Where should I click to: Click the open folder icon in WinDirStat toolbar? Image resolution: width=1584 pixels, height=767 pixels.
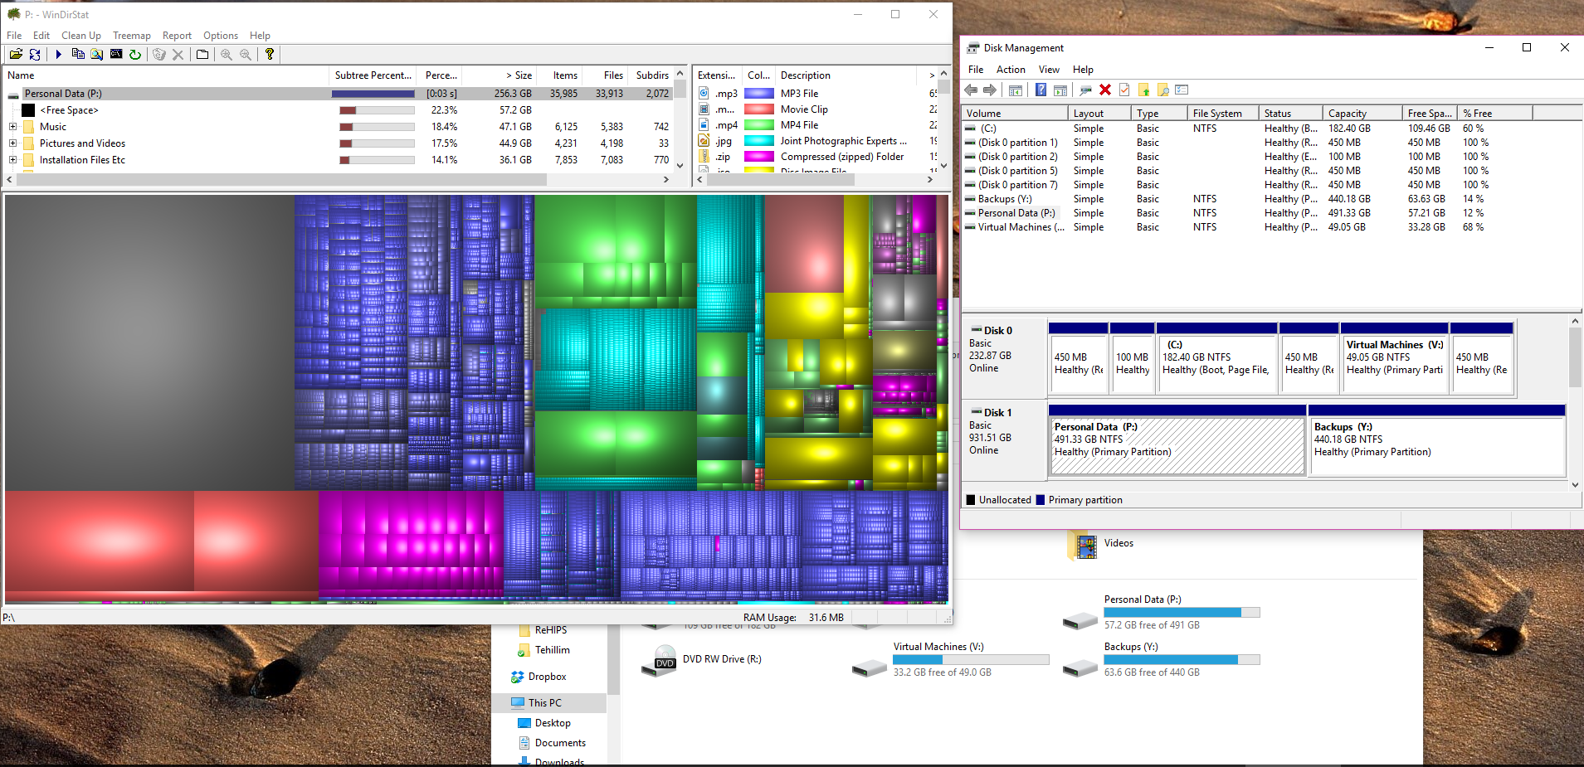[x=16, y=55]
